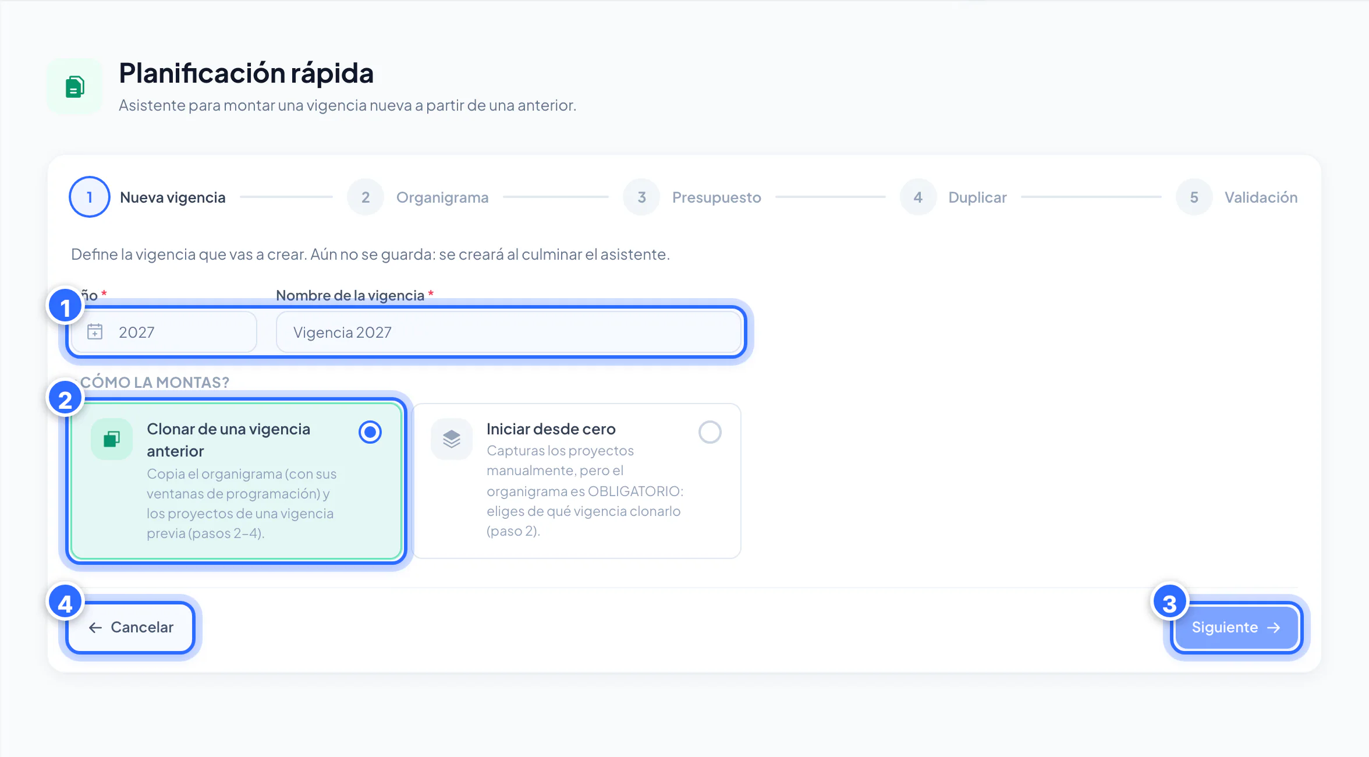Go to step 1 Nueva vigencia
This screenshot has width=1369, height=757.
click(147, 197)
